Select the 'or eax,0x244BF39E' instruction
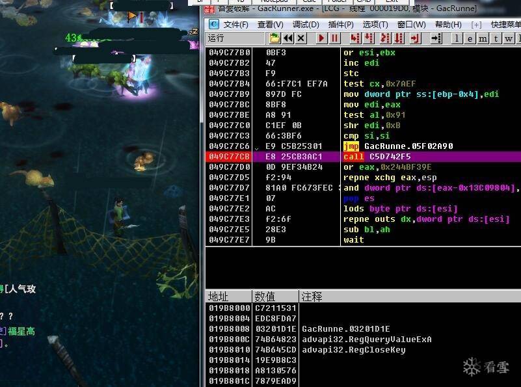This screenshot has height=387, width=521. tap(388, 167)
